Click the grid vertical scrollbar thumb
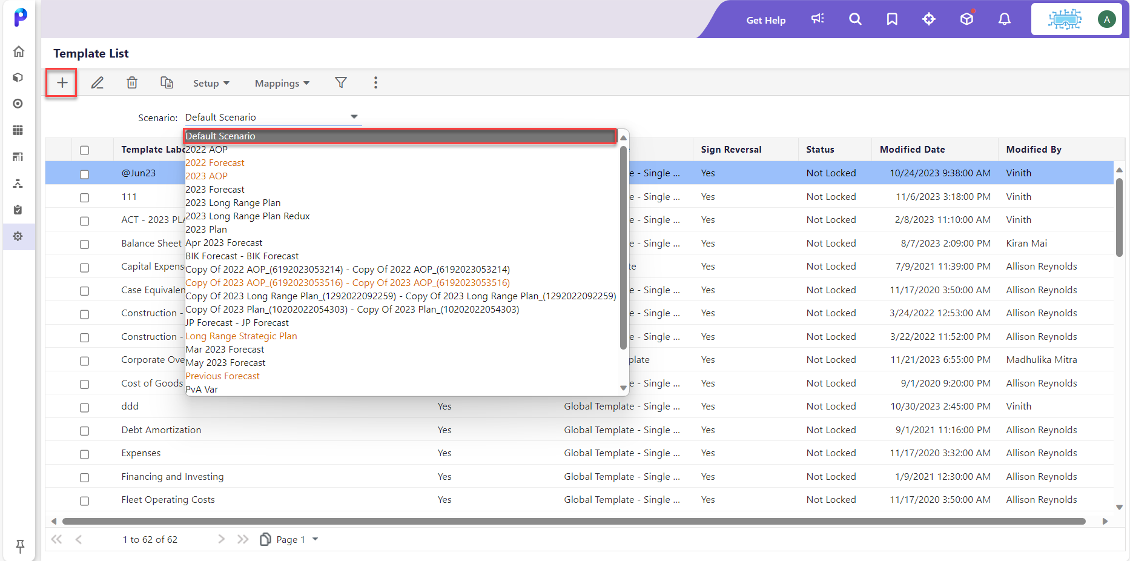The height and width of the screenshot is (561, 1130). 1119,217
